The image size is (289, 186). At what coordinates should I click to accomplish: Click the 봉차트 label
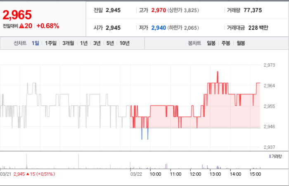tap(194, 43)
